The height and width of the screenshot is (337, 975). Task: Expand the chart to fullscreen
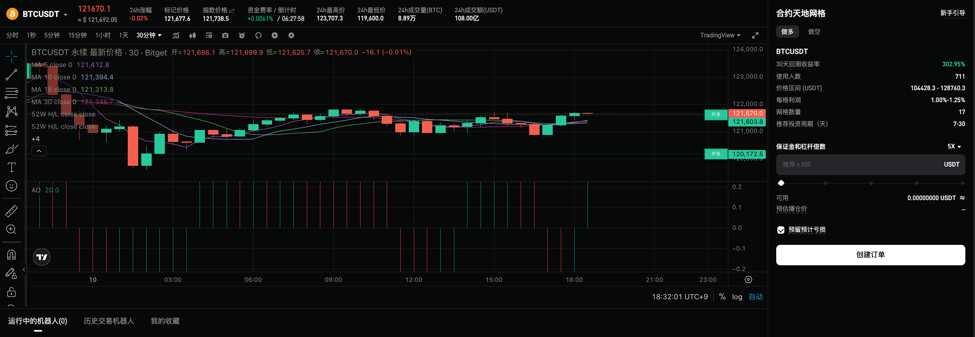coord(755,35)
